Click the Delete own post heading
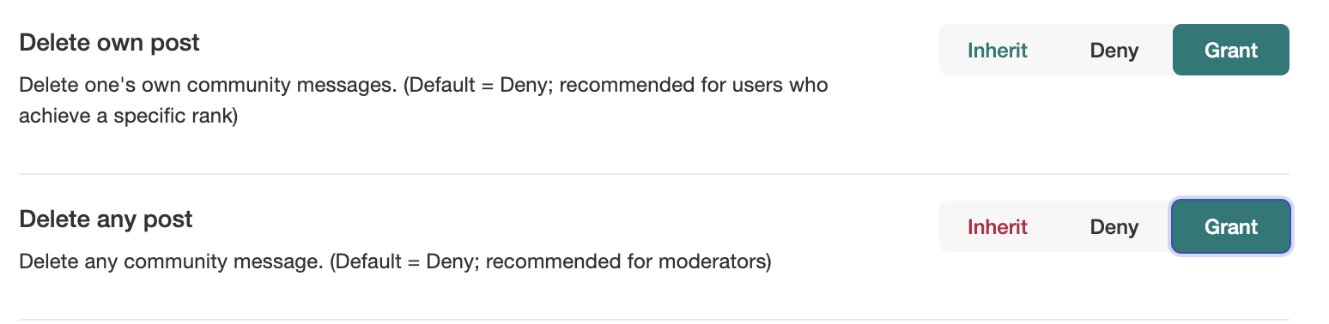This screenshot has height=324, width=1329. [x=109, y=43]
